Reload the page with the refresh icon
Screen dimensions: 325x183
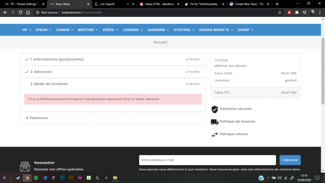(20, 12)
